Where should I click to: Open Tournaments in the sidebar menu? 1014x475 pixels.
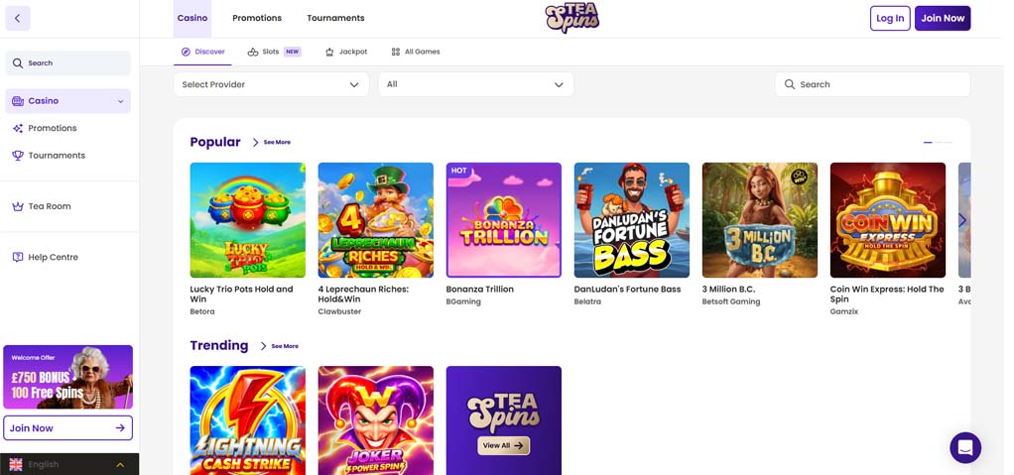point(57,156)
